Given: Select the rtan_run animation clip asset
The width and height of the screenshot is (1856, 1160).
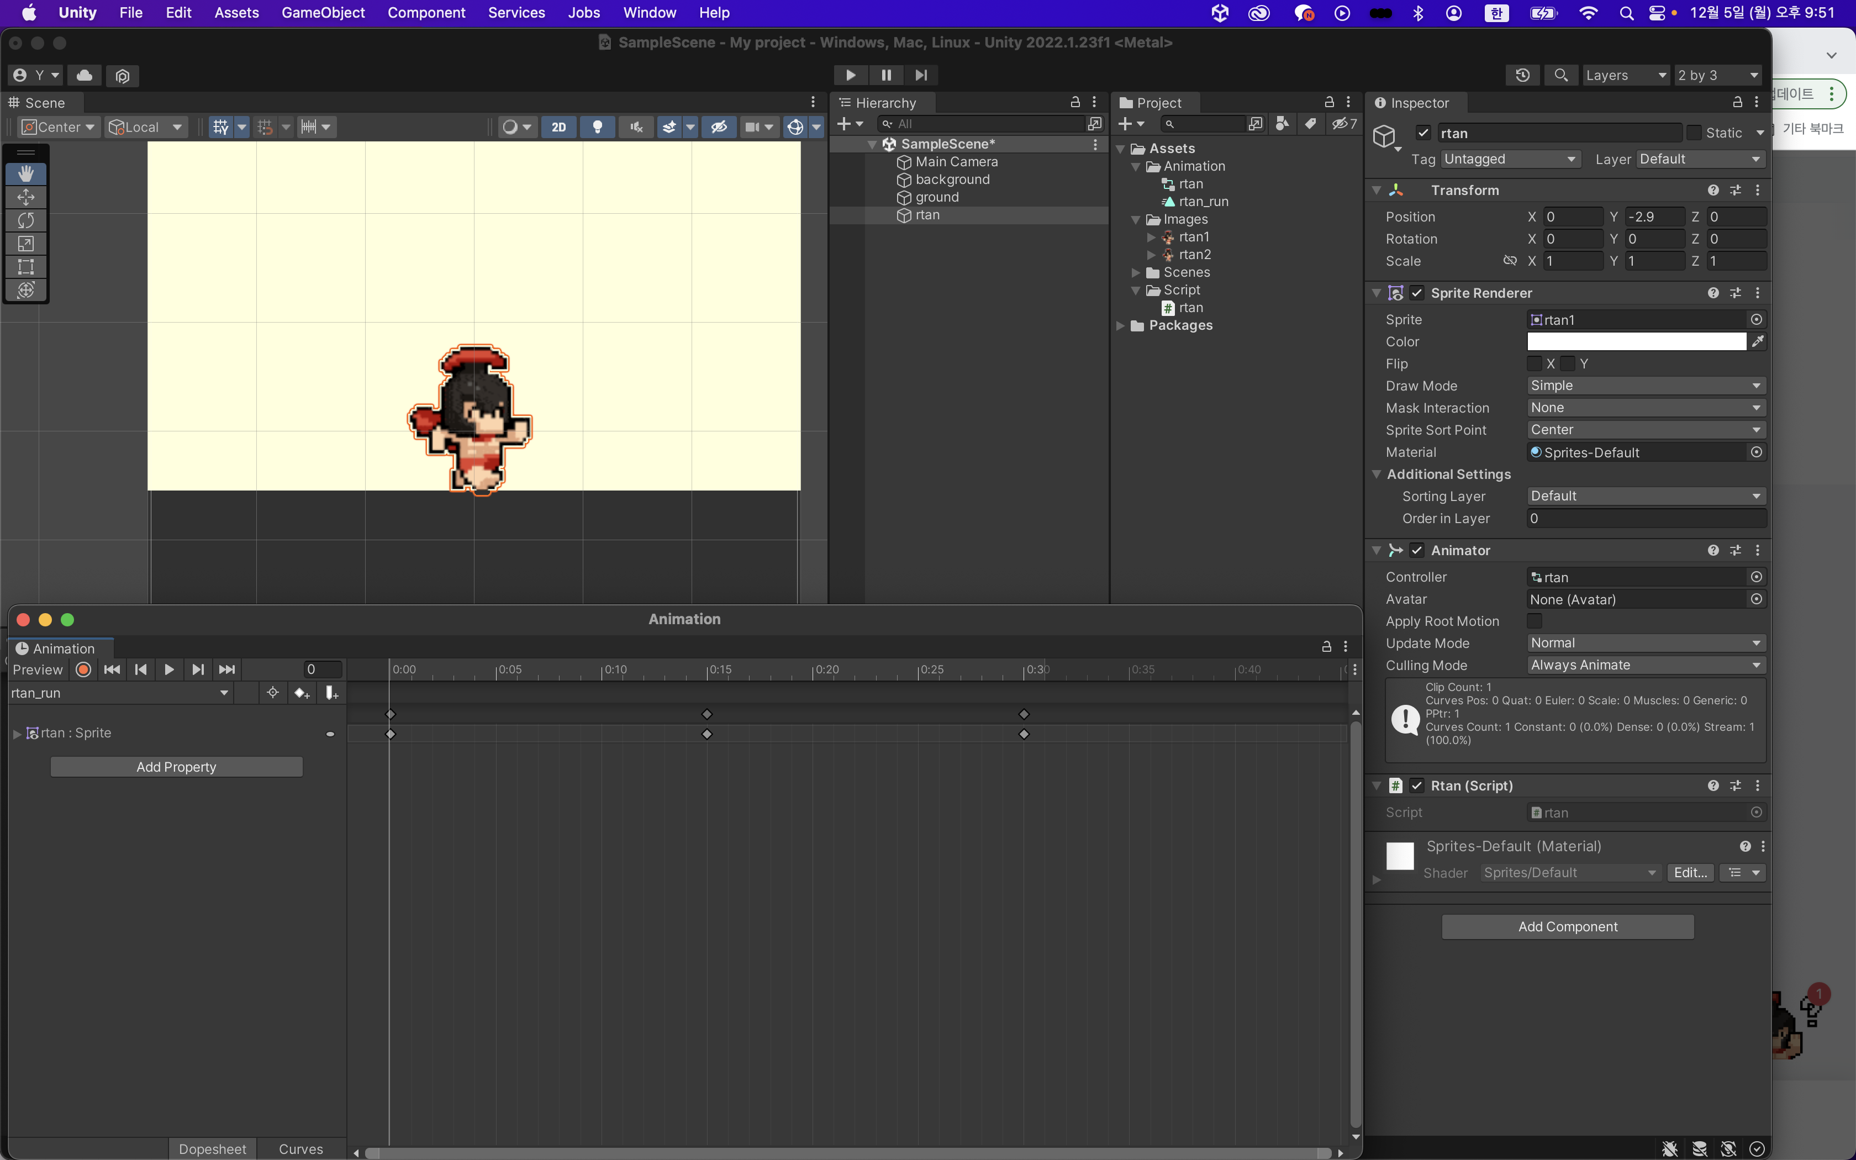Looking at the screenshot, I should (1203, 202).
